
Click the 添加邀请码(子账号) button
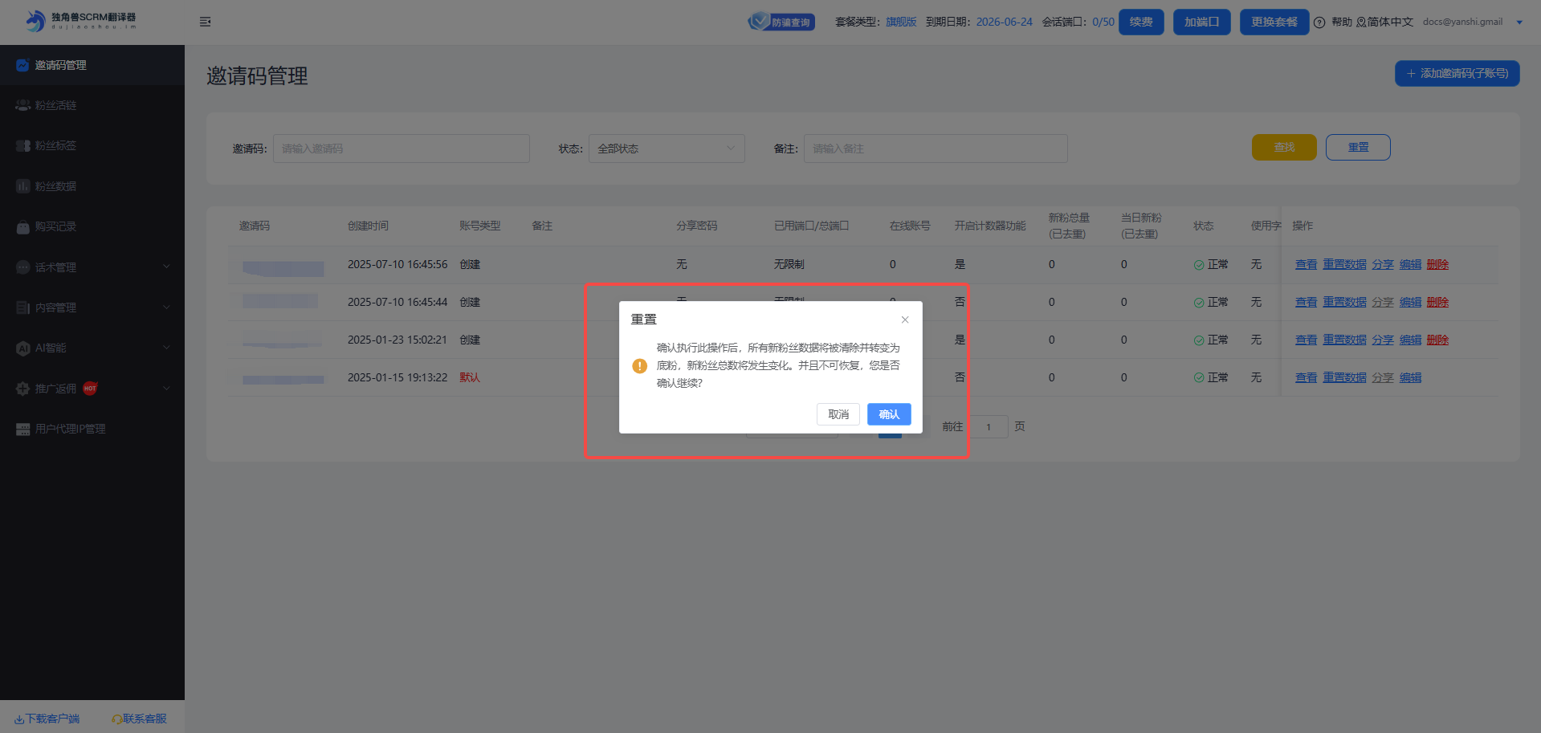coord(1457,73)
